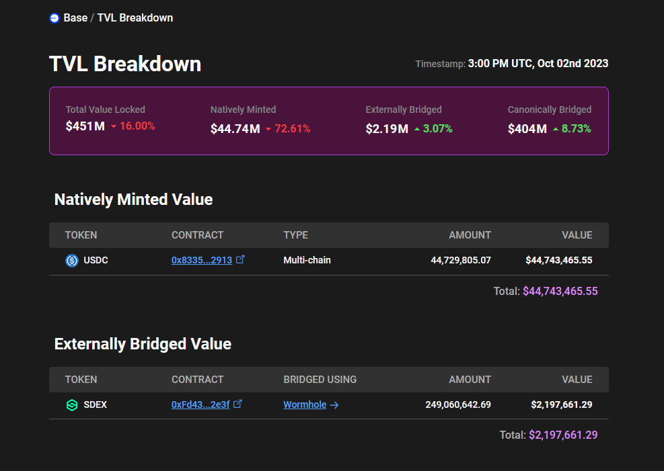Click the red down arrow beside 72.61%
Viewport: 664px width, 471px height.
pos(268,129)
